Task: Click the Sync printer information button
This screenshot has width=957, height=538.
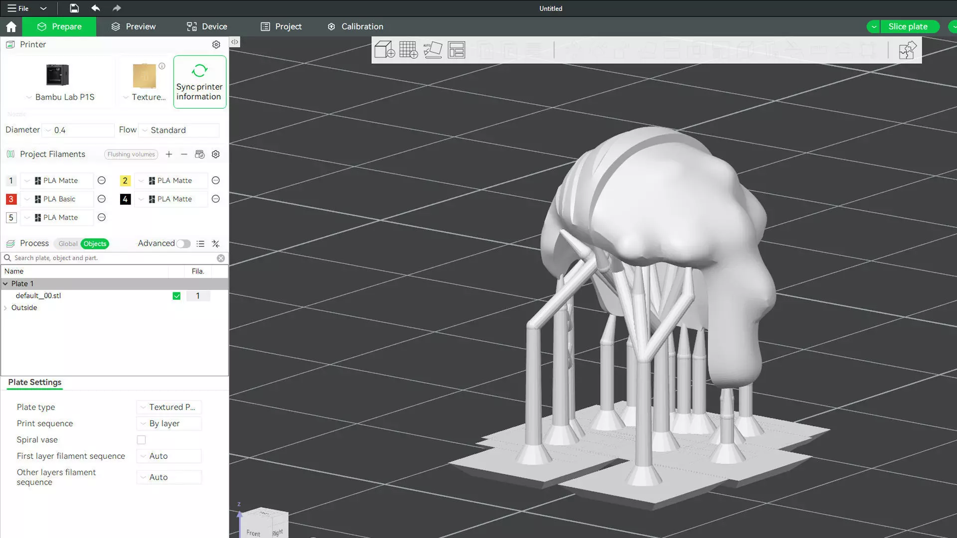Action: tap(199, 82)
